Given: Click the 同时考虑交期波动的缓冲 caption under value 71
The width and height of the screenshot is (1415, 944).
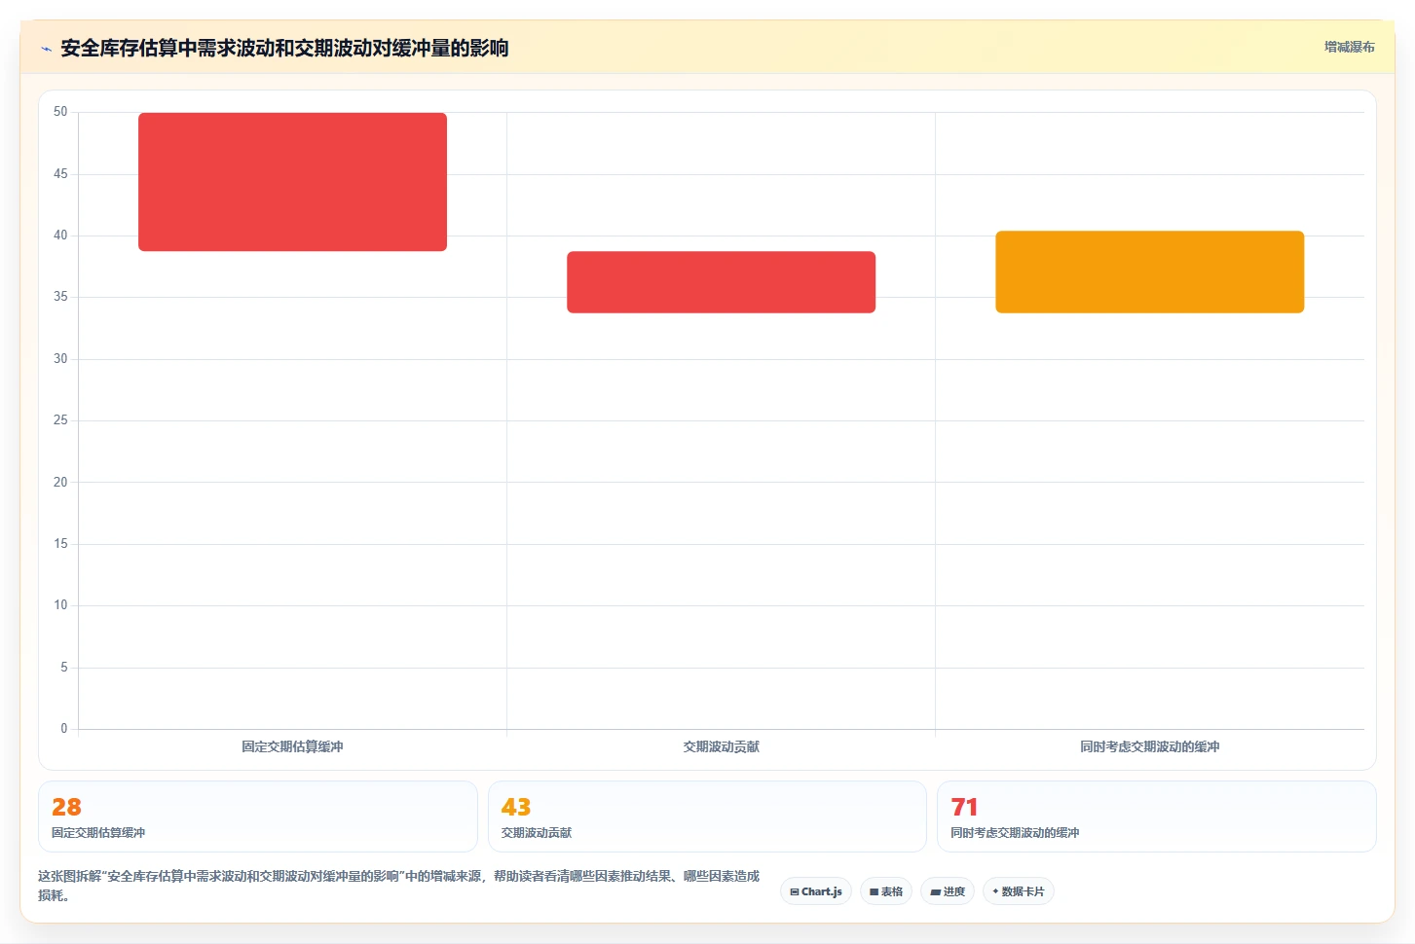Looking at the screenshot, I should [x=1015, y=833].
